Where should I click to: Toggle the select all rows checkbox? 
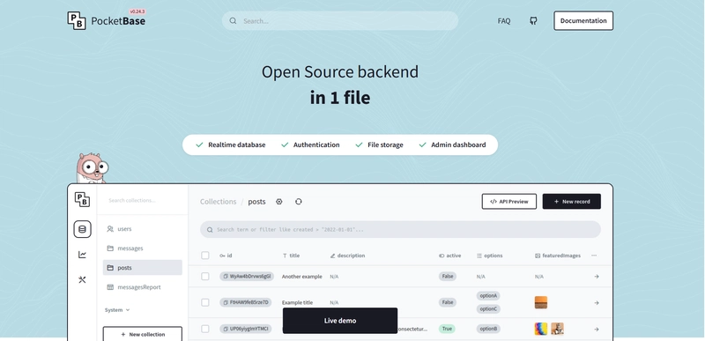point(205,256)
